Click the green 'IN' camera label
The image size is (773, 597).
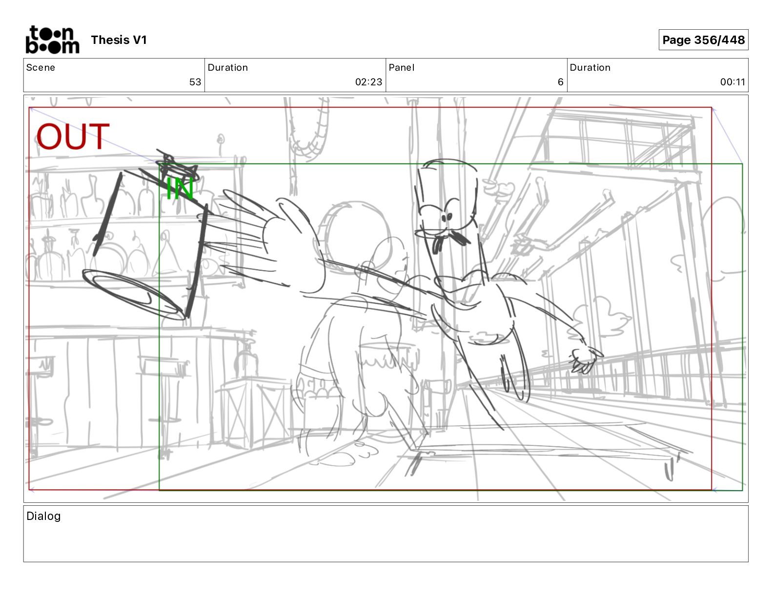click(x=180, y=189)
